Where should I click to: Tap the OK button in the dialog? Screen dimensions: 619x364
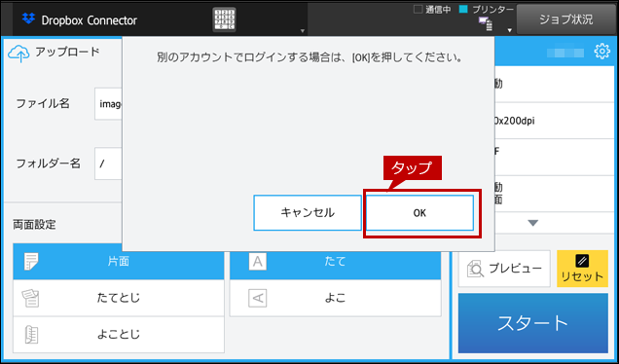419,213
